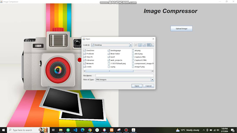The width and height of the screenshot is (237, 133).
Task: Expand the Look In Desktop dropdown
Action: point(131,45)
